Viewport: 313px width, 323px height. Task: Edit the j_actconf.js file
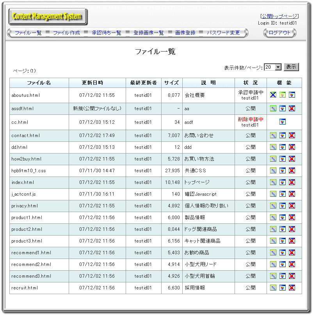coord(273,194)
